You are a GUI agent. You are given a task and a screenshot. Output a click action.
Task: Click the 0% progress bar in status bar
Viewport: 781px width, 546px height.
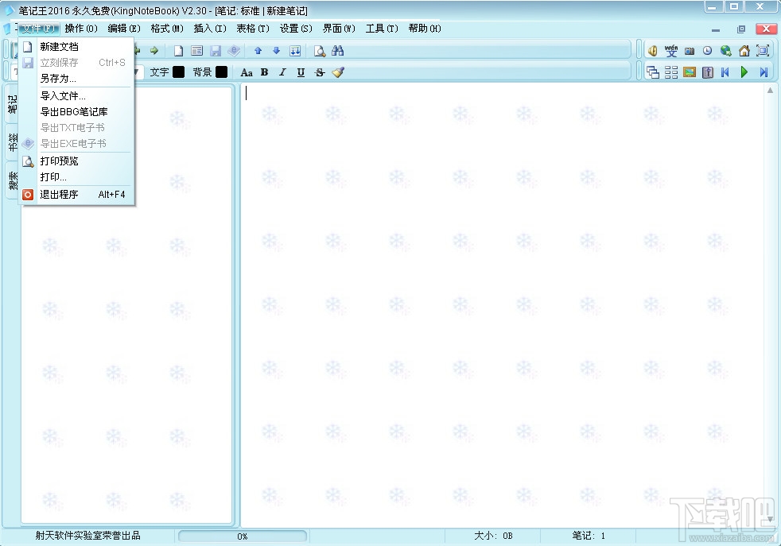(x=242, y=536)
